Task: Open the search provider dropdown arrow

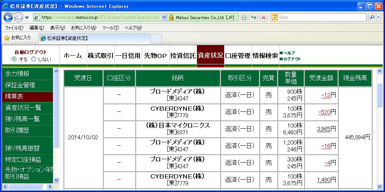Action: point(379,17)
